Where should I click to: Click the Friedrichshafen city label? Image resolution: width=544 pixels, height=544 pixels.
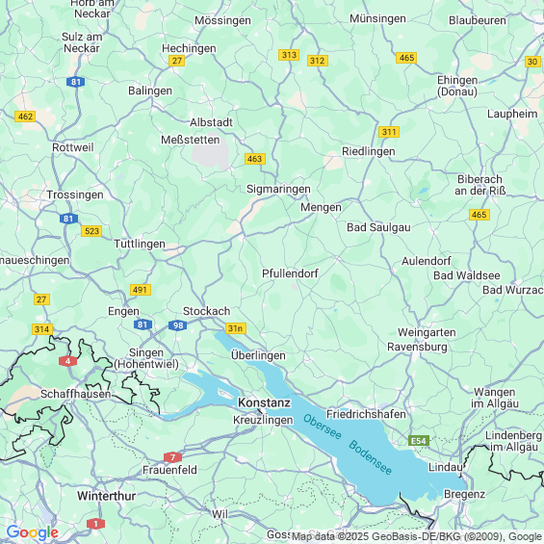(x=366, y=414)
